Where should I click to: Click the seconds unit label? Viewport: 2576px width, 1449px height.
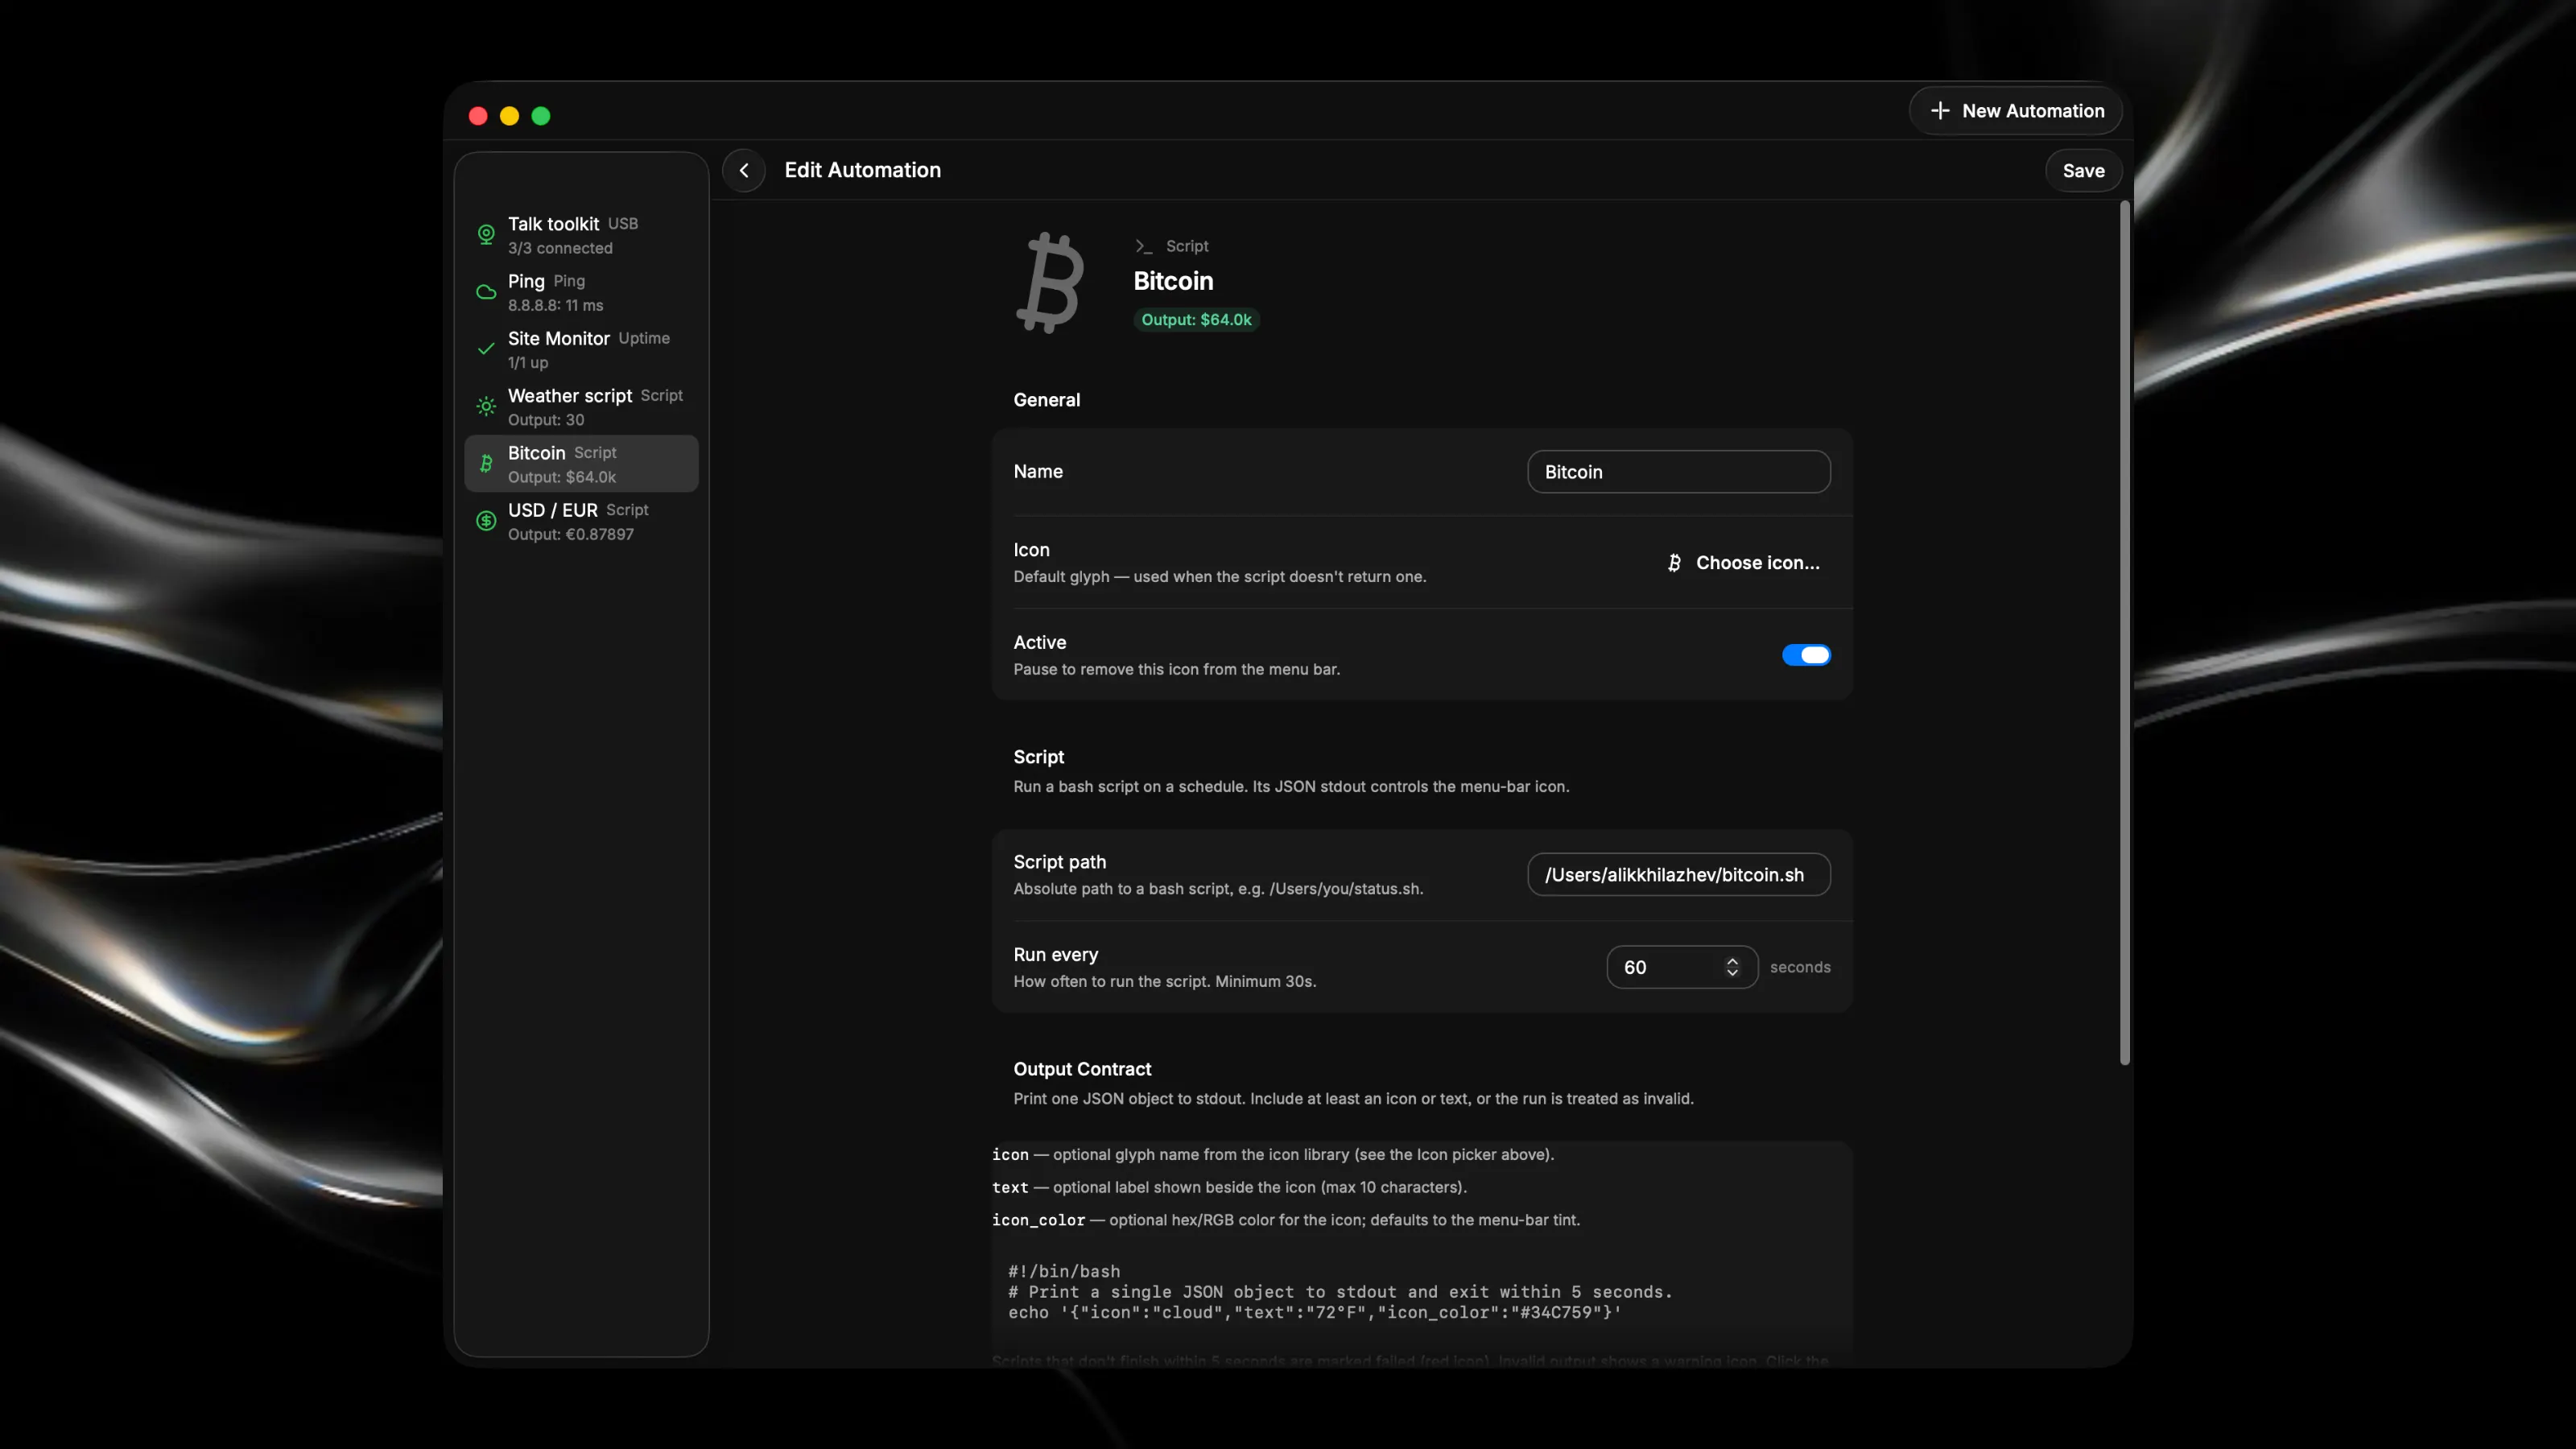coord(1800,967)
